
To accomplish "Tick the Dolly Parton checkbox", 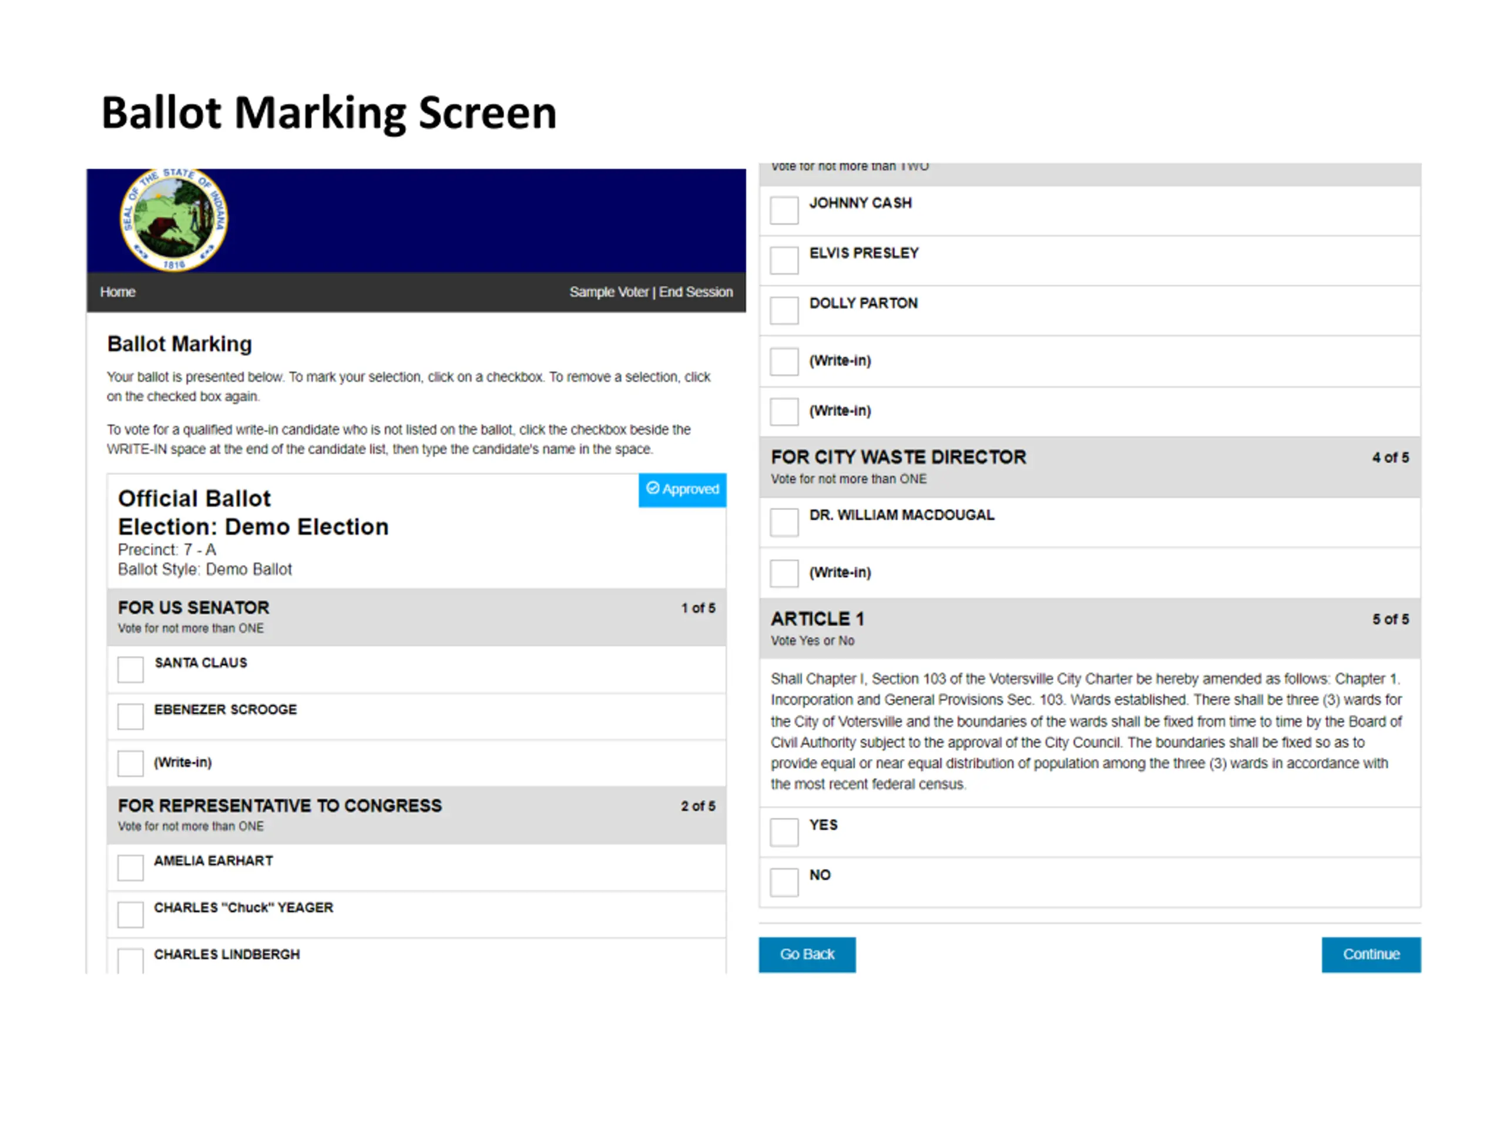I will [x=784, y=310].
